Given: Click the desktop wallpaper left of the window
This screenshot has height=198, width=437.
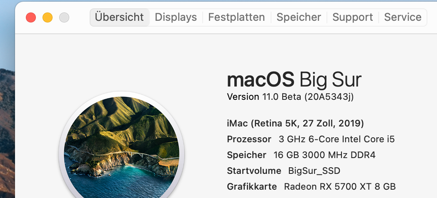Looking at the screenshot, I should 7,125.
